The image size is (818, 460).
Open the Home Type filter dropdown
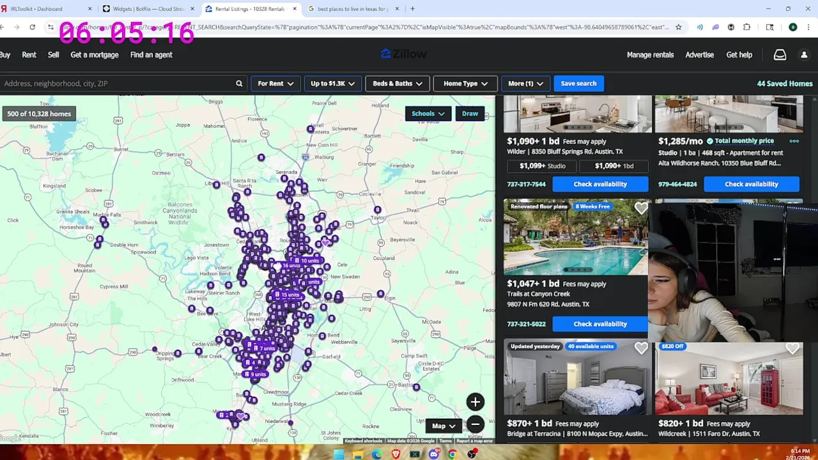pos(465,84)
